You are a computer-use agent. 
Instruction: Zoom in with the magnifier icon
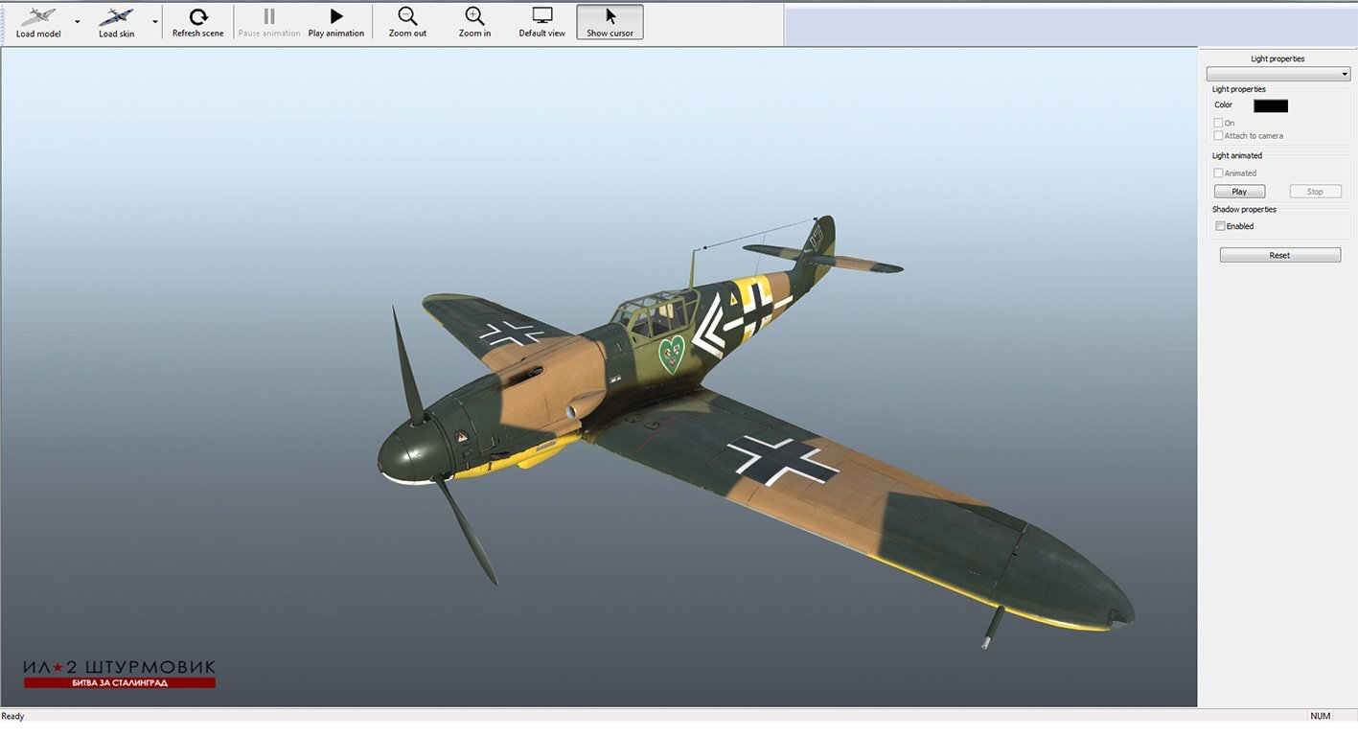coord(474,16)
